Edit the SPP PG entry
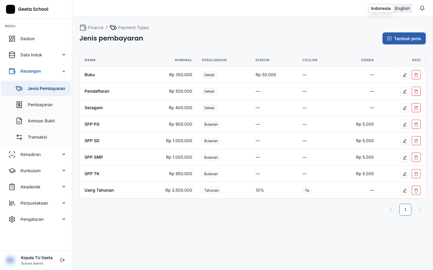 click(x=405, y=124)
